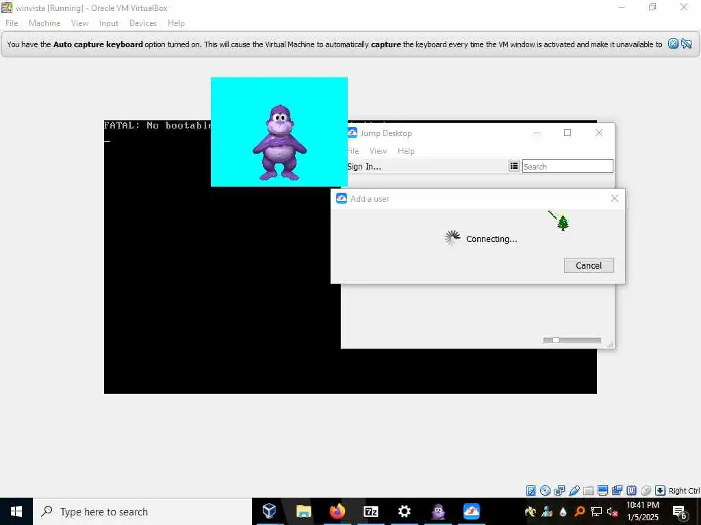Open the VirtualBox View menu
Image resolution: width=701 pixels, height=525 pixels.
[79, 23]
